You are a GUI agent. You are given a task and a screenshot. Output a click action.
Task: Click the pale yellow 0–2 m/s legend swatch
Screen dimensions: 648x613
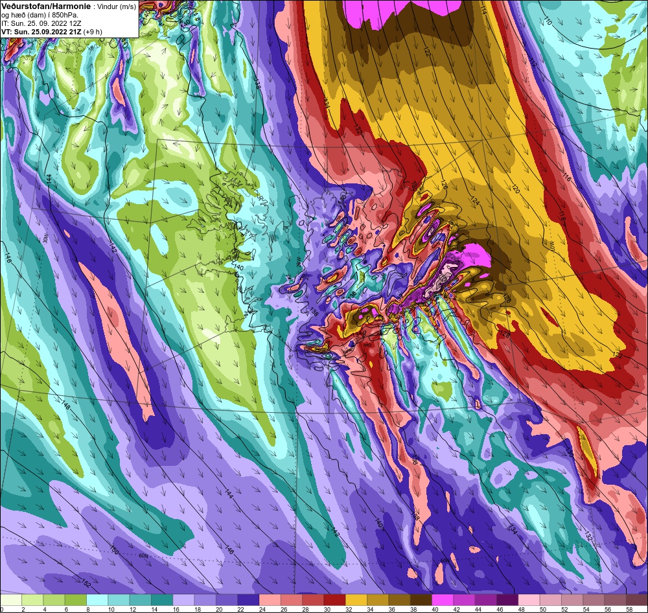(11, 600)
